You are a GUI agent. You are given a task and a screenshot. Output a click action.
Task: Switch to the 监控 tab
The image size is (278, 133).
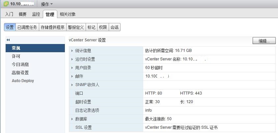pyautogui.click(x=36, y=14)
